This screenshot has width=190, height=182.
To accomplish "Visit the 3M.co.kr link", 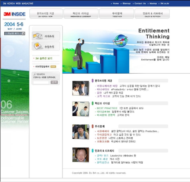I will 165,4.
